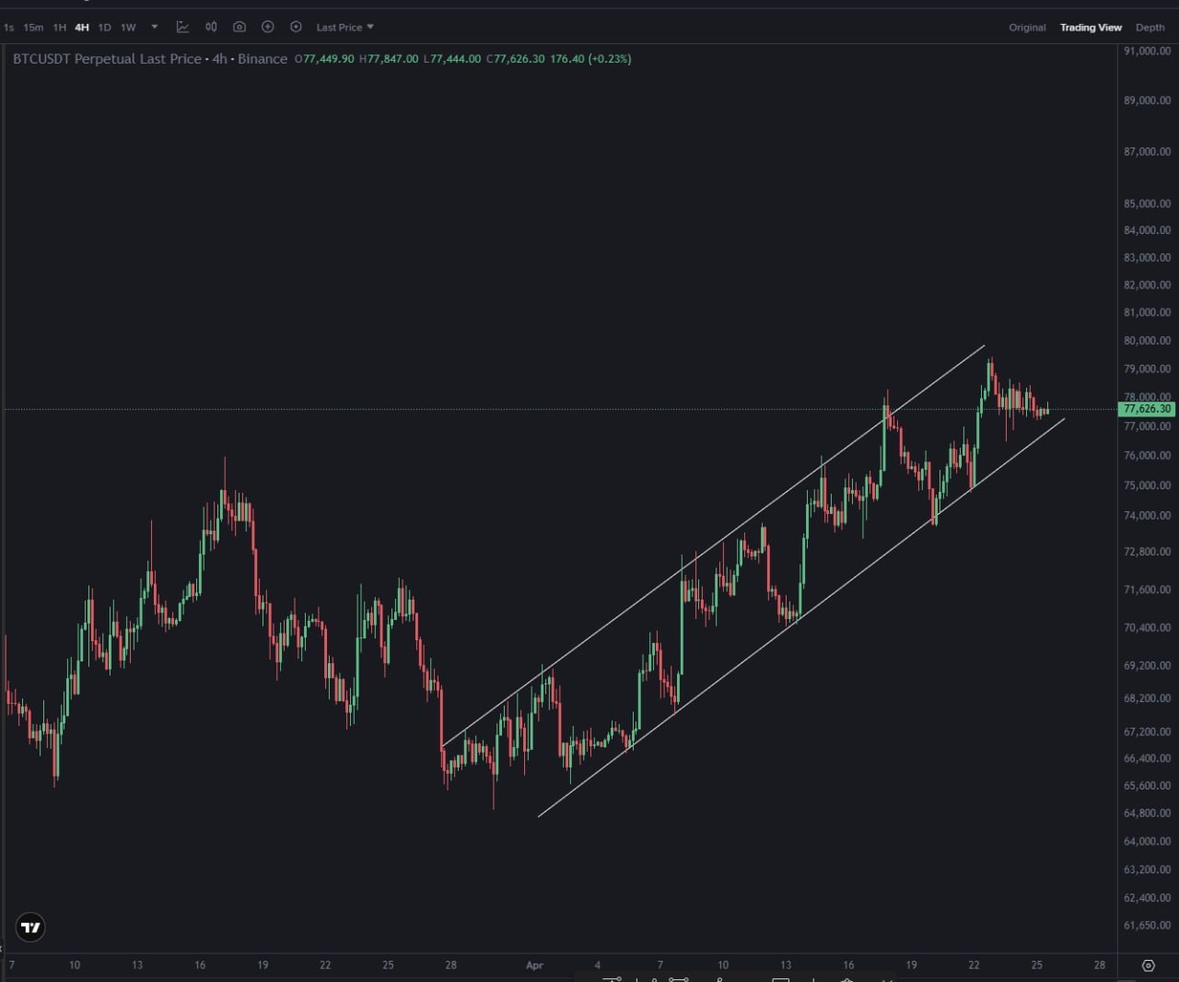Switch to the 15m timeframe
This screenshot has width=1179, height=982.
click(33, 28)
